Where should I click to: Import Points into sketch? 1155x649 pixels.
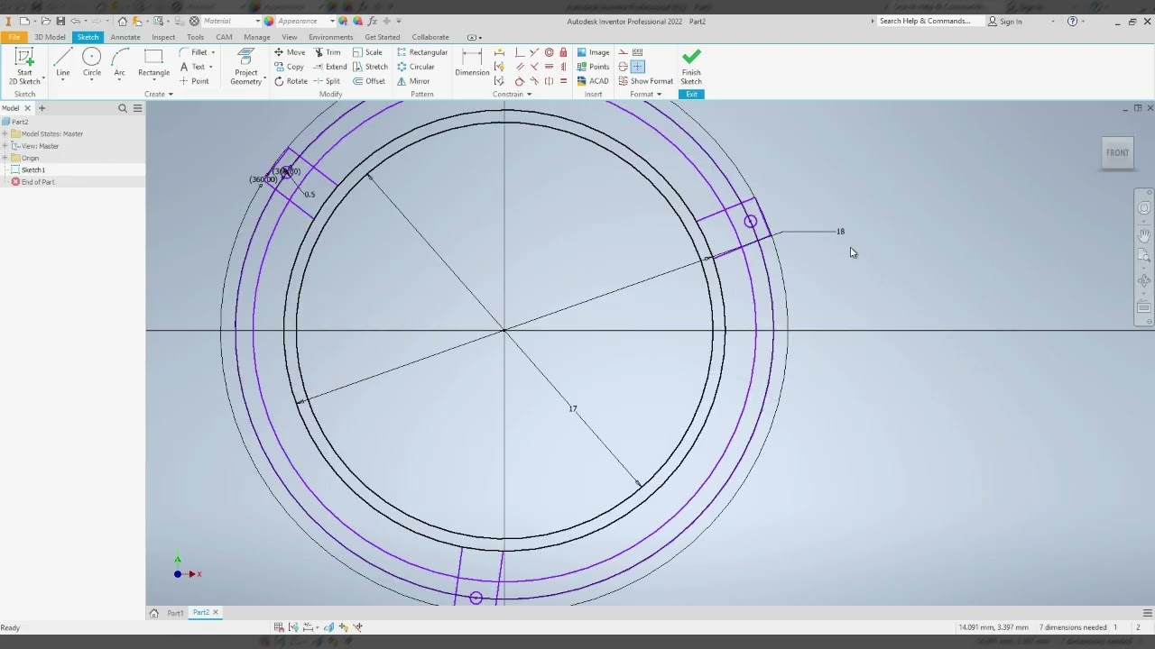(x=594, y=67)
